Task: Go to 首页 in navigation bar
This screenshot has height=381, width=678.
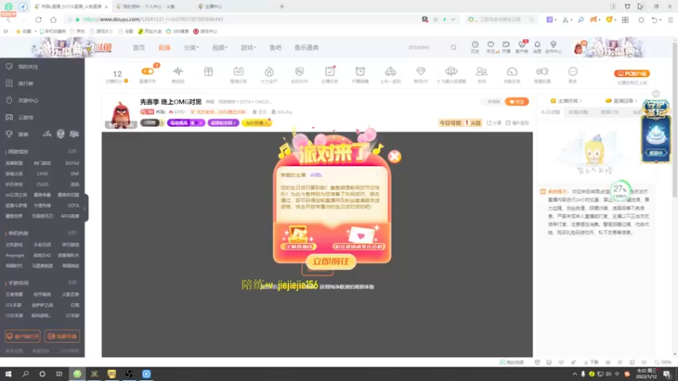Action: pyautogui.click(x=139, y=47)
